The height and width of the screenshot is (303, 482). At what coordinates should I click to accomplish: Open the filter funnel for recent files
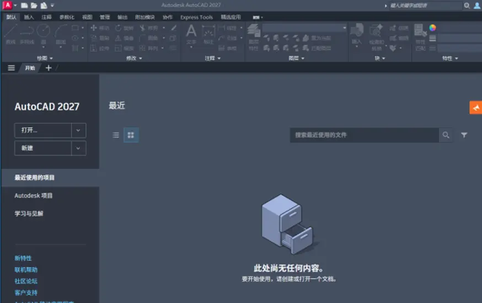(x=464, y=135)
